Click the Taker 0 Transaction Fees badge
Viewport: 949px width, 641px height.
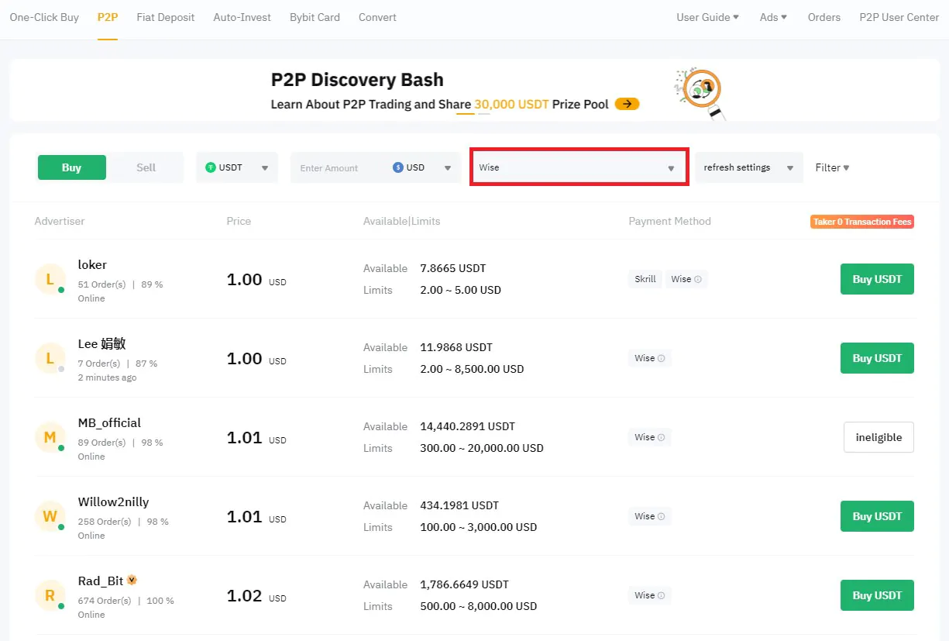[862, 222]
